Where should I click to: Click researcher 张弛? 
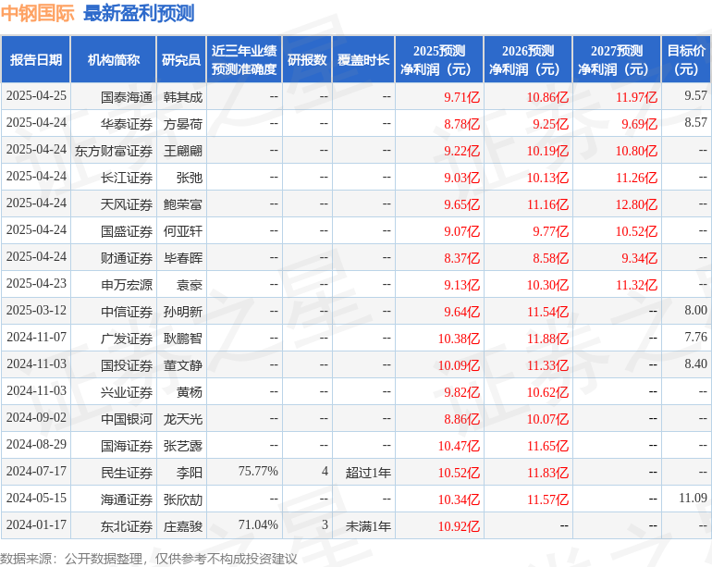190,178
